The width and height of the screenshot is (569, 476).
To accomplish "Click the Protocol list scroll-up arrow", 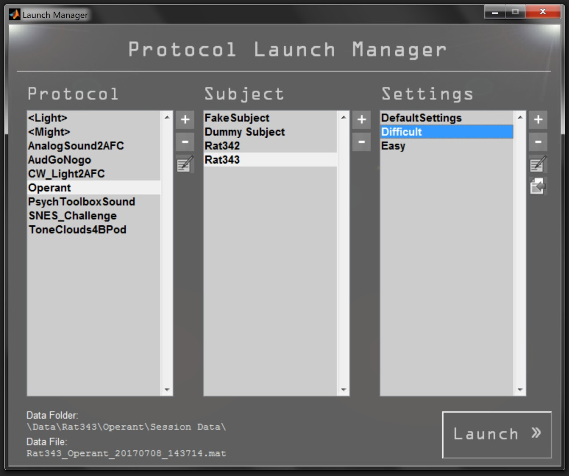I will click(167, 117).
